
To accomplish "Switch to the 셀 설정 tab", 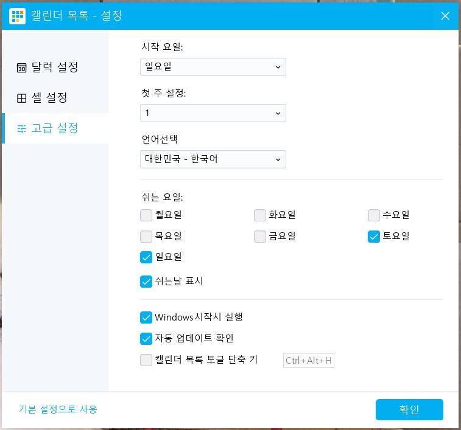I will pyautogui.click(x=55, y=98).
